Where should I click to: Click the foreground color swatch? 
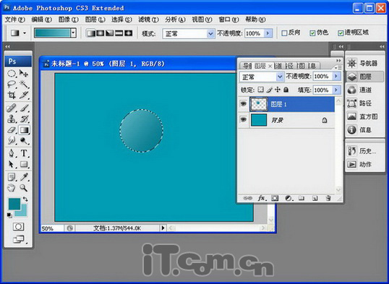14,204
